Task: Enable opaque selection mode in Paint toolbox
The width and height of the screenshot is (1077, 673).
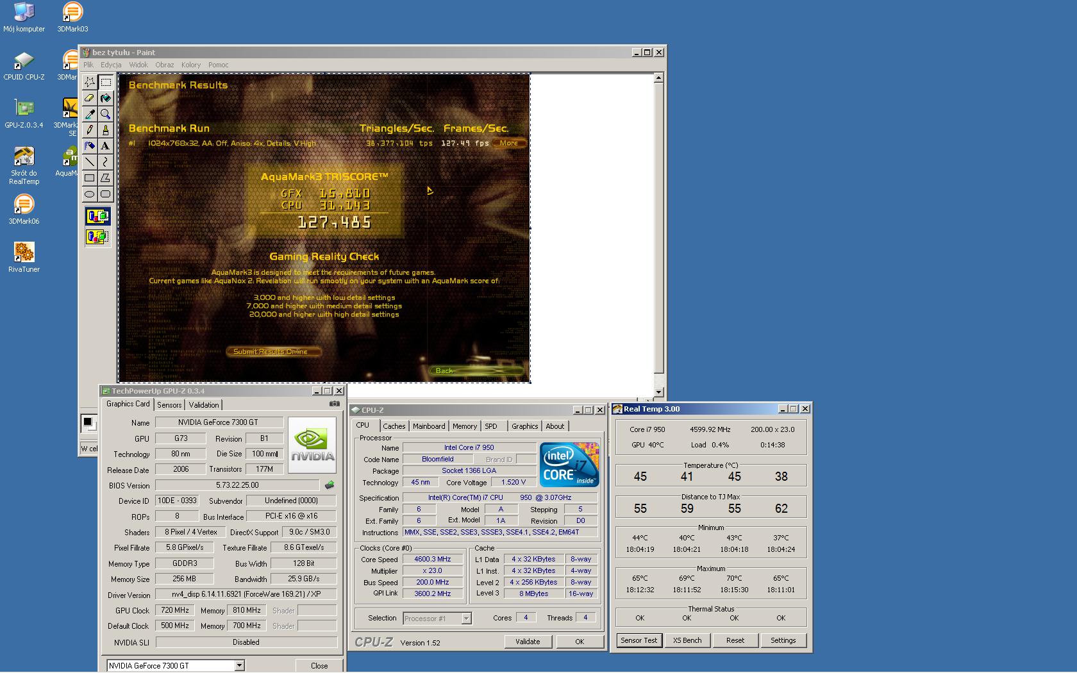Action: [x=97, y=216]
